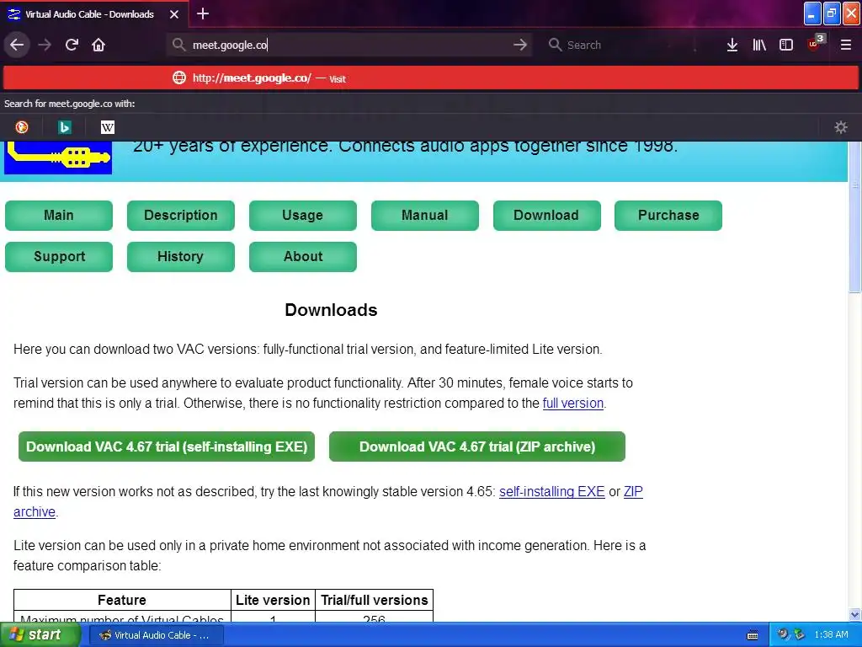This screenshot has width=862, height=647.
Task: Click the Lite version table header
Action: (x=273, y=600)
